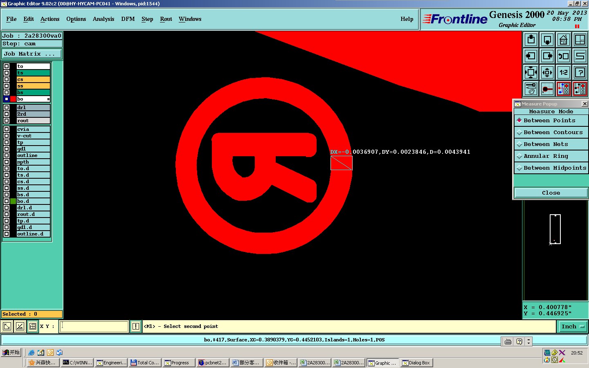Open the File menu
The width and height of the screenshot is (589, 368).
[11, 19]
